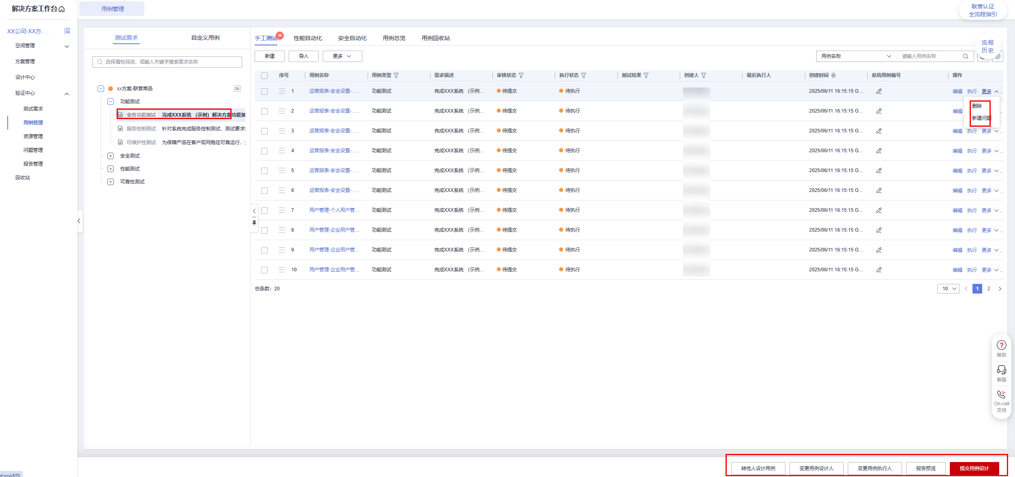Check the checkbox for row 8
The image size is (1015, 477).
point(264,230)
